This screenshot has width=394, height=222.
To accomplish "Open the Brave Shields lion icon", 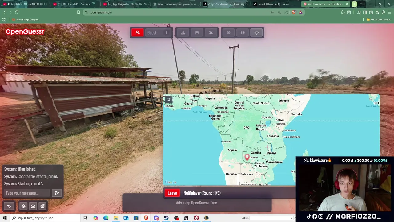I will pyautogui.click(x=294, y=12).
